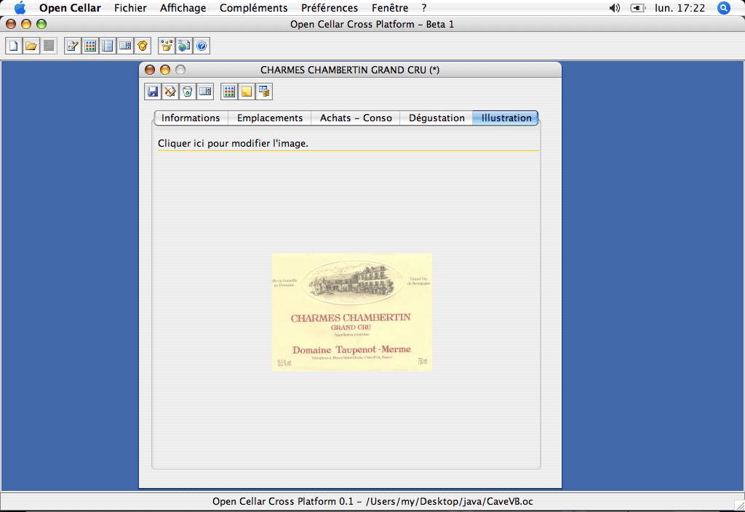The image size is (745, 512).
Task: Click the form-with-spinner icon in wine window
Action: click(x=205, y=92)
